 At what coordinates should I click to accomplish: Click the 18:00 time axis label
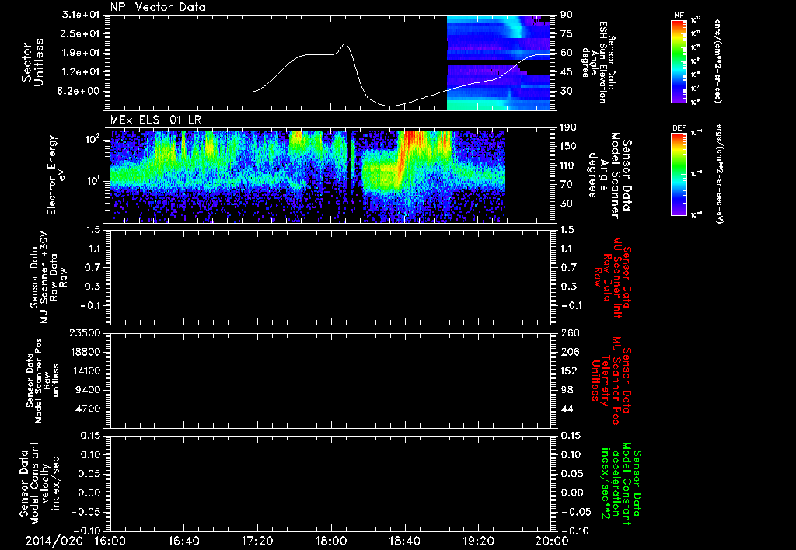click(x=331, y=541)
